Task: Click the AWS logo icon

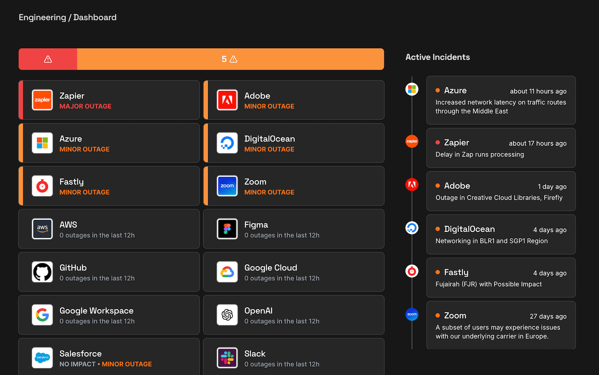Action: (x=42, y=229)
